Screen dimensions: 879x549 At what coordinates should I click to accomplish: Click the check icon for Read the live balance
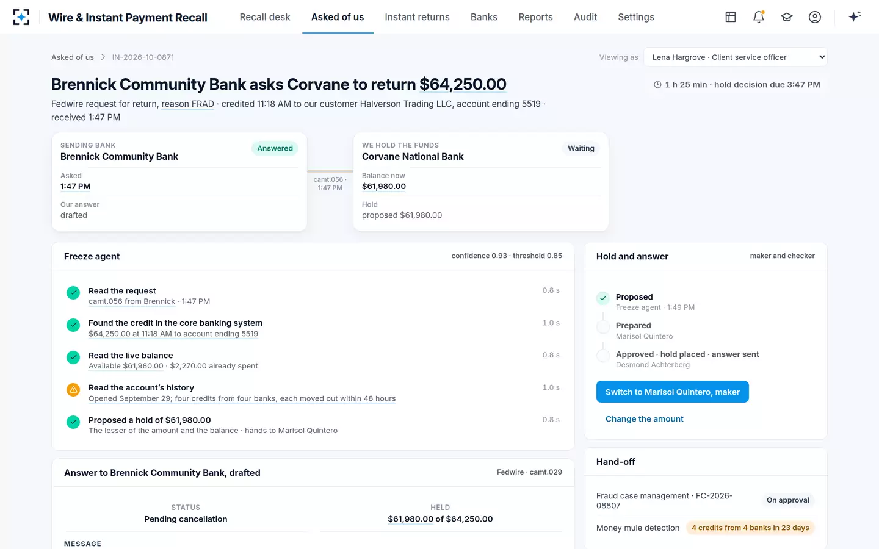(73, 357)
